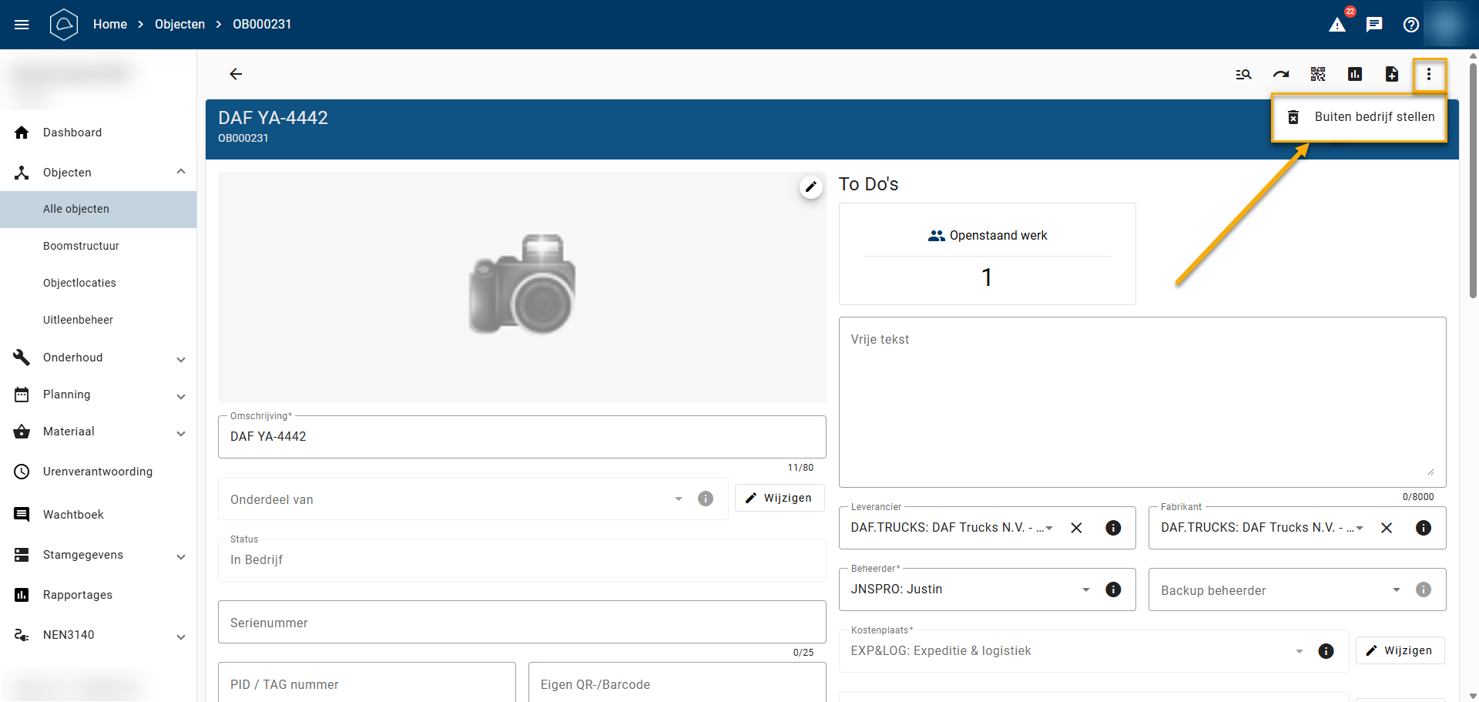Click into the Serienummer input field

tap(522, 623)
